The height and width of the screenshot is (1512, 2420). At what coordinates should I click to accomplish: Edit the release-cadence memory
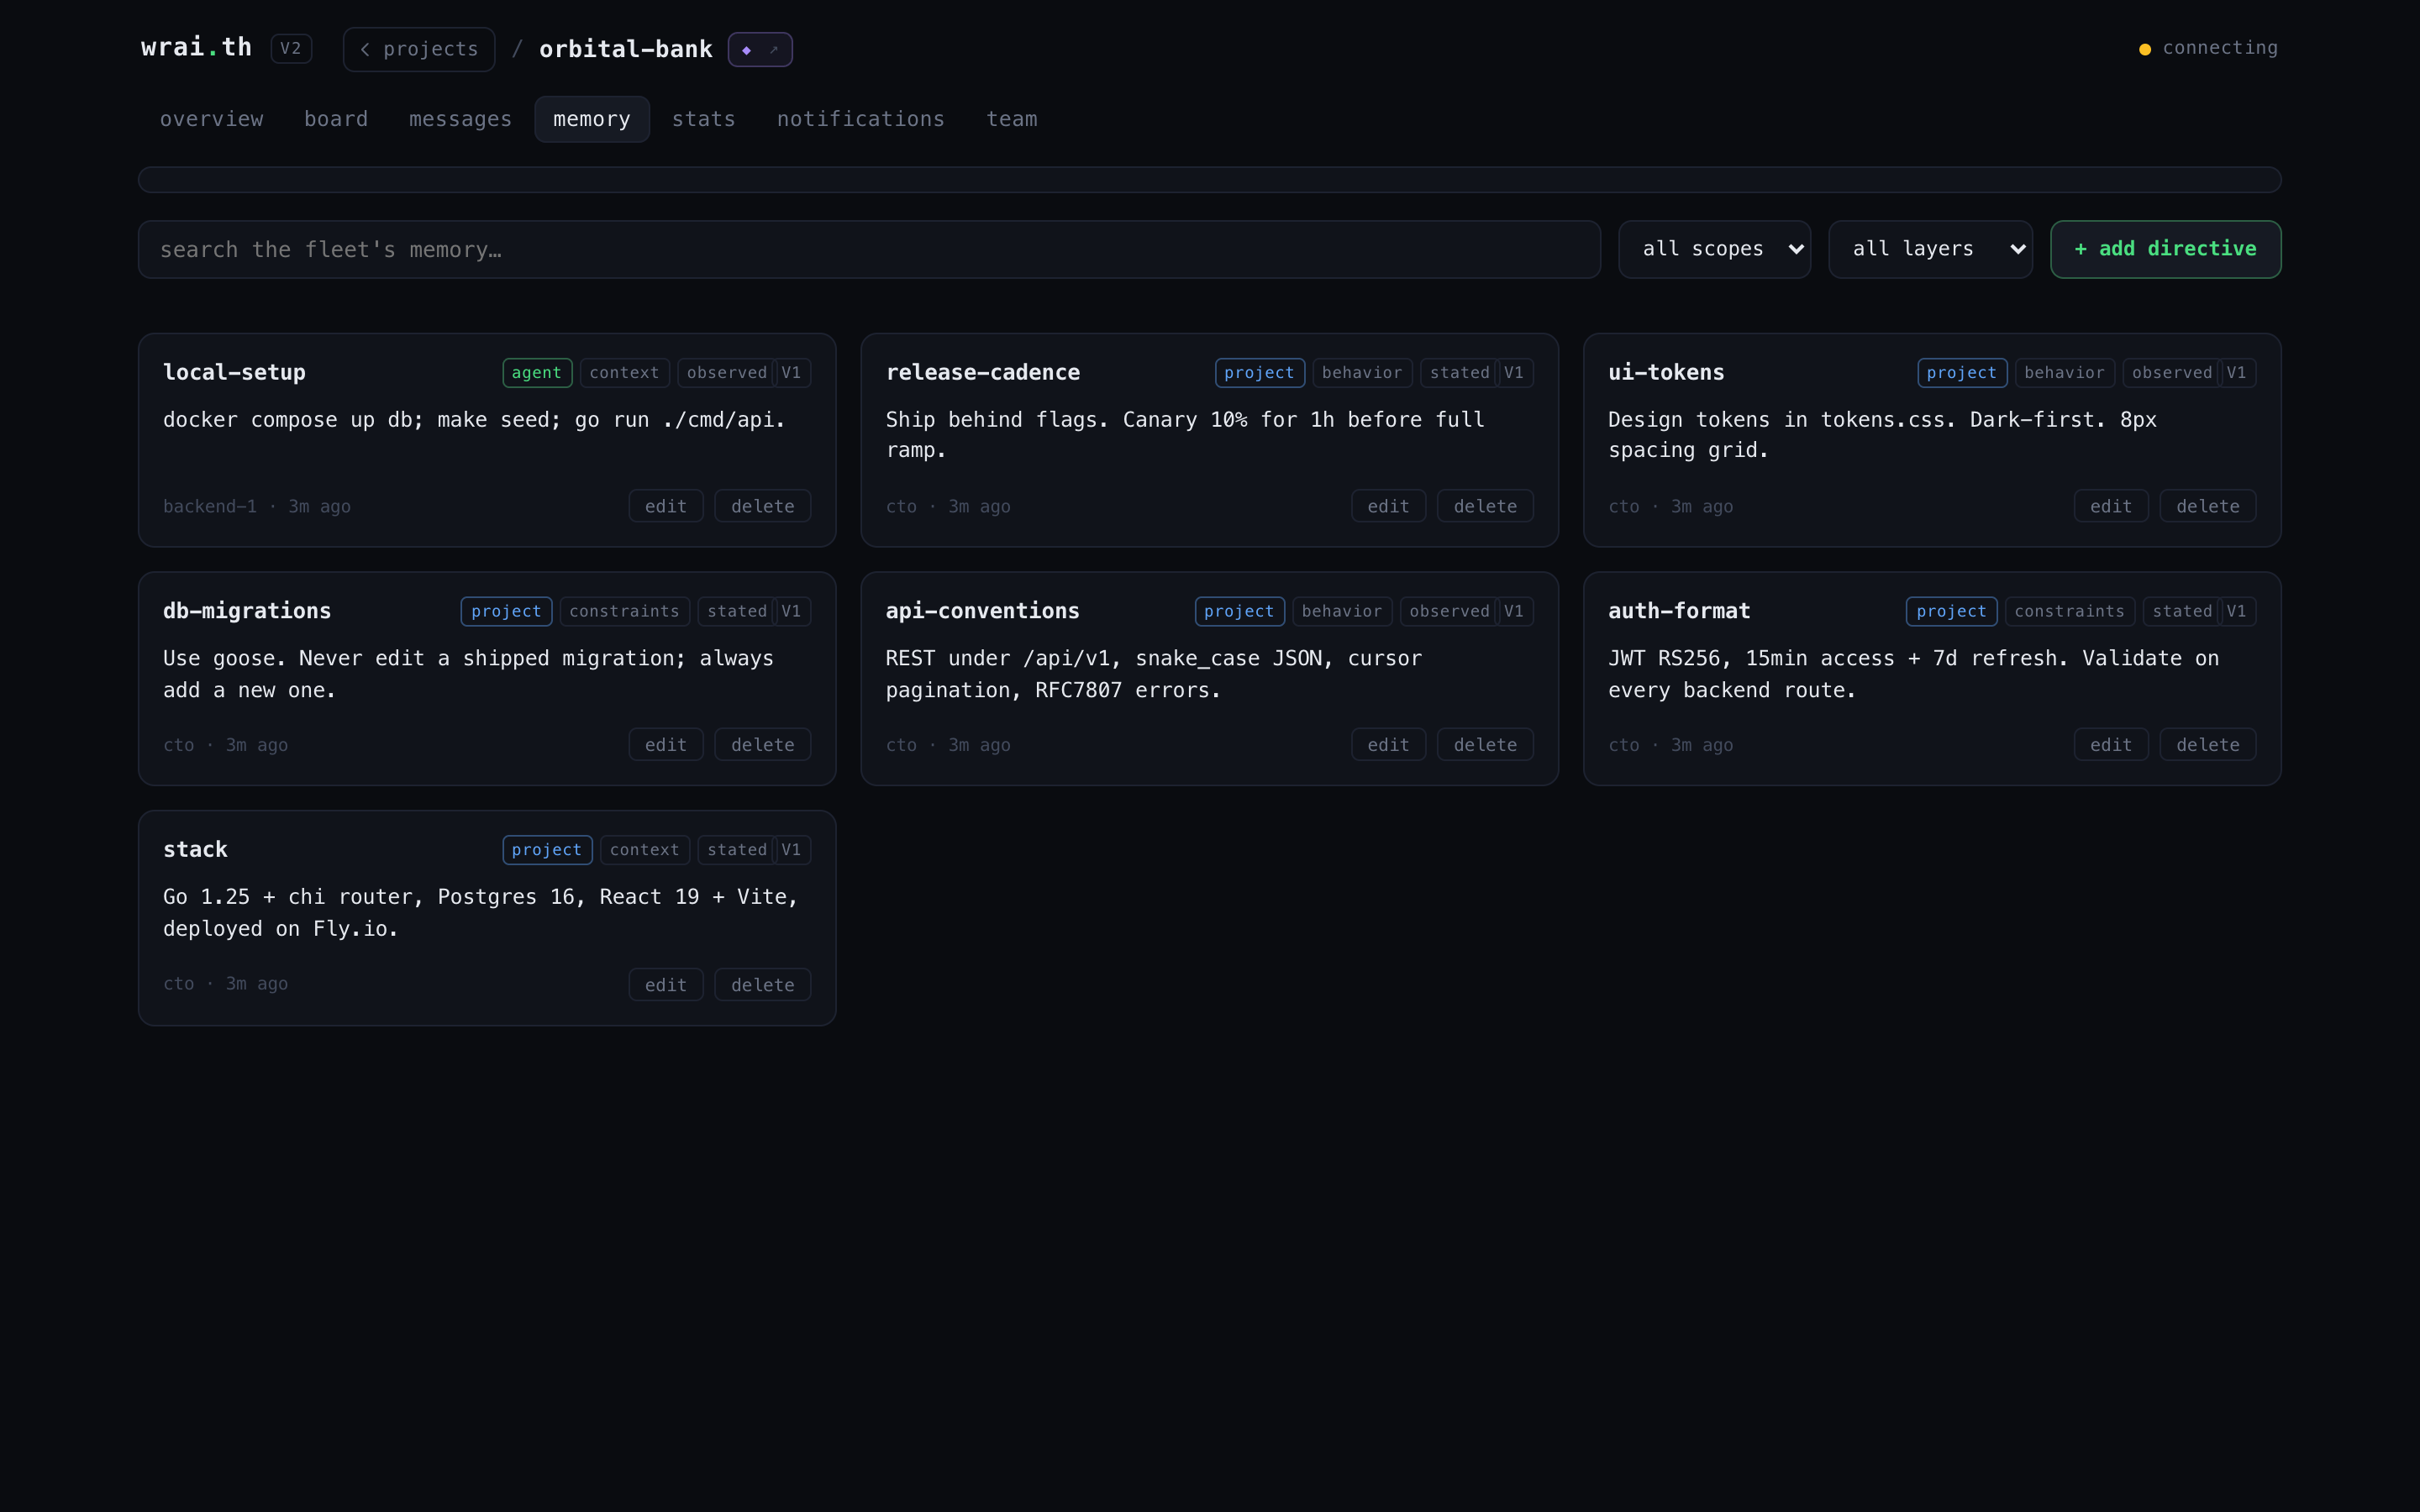coord(1389,506)
